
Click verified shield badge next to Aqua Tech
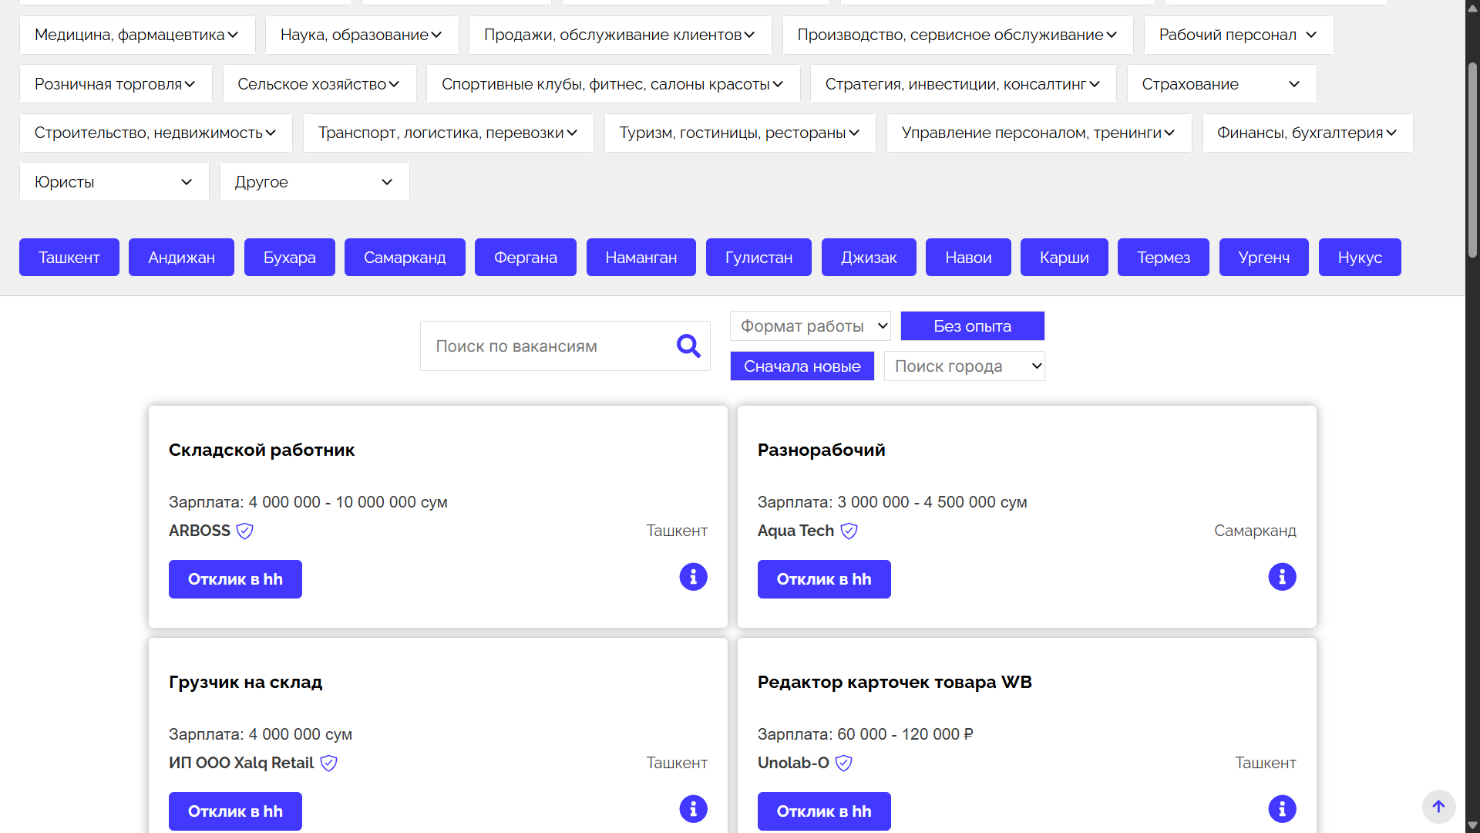pos(849,531)
